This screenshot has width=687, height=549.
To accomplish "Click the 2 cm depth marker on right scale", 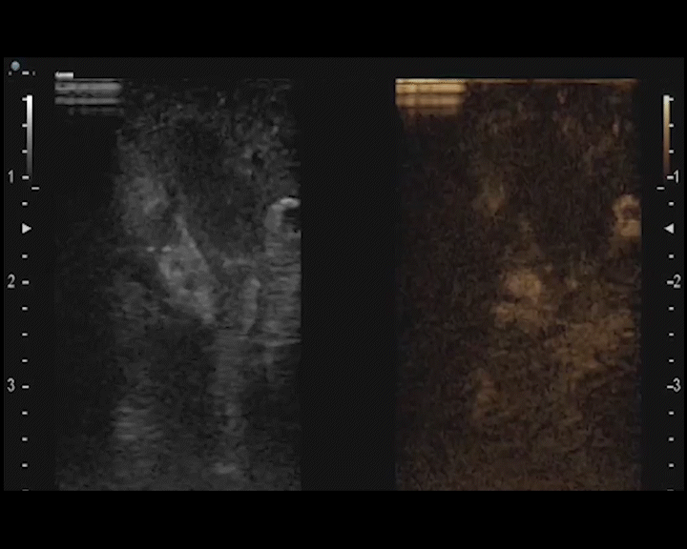I will point(674,282).
